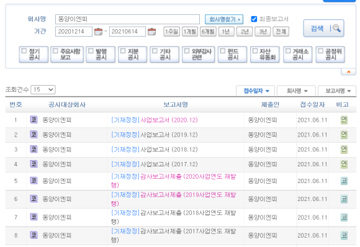Click the 연 remark badge in row 1
The width and height of the screenshot is (360, 247).
[x=344, y=120]
